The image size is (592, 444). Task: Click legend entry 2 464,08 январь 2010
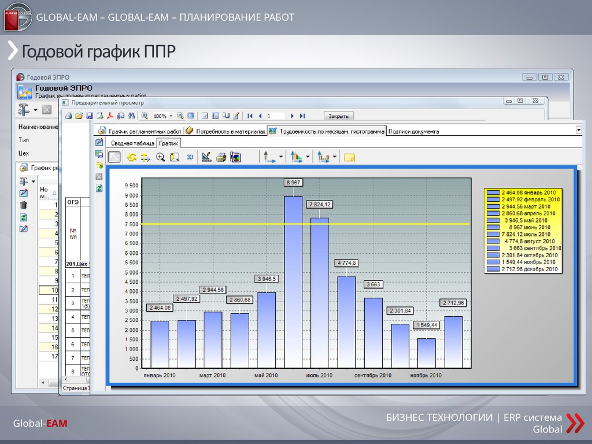coord(524,193)
